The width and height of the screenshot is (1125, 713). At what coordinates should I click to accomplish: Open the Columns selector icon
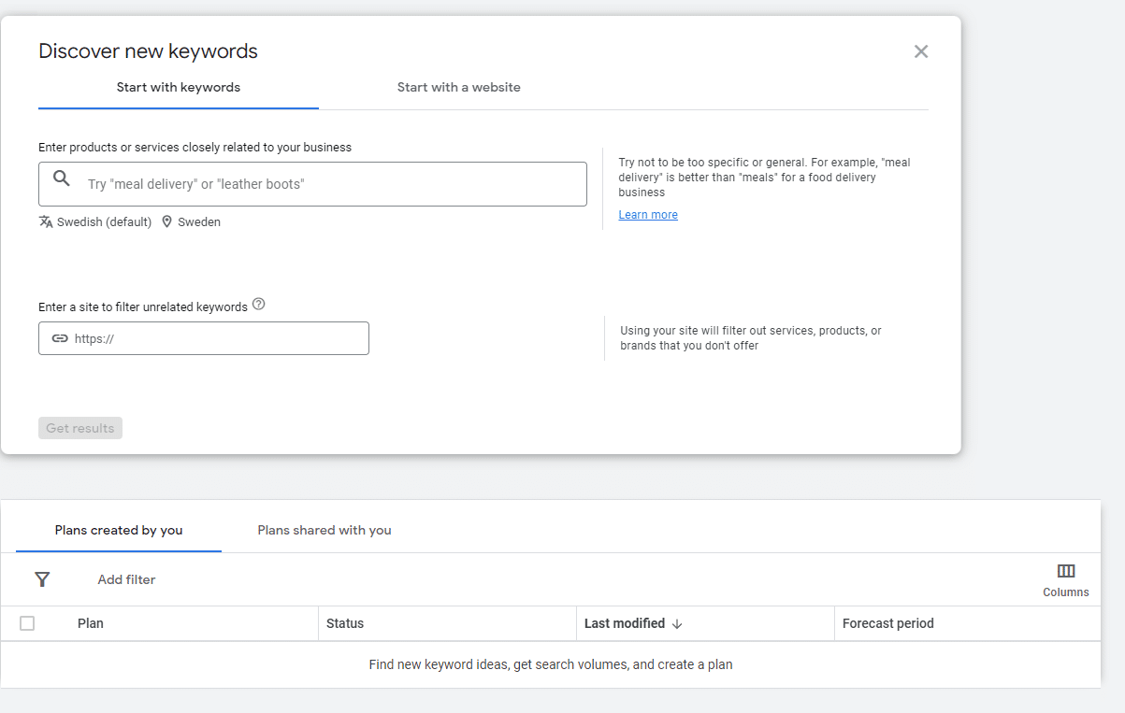(1066, 571)
